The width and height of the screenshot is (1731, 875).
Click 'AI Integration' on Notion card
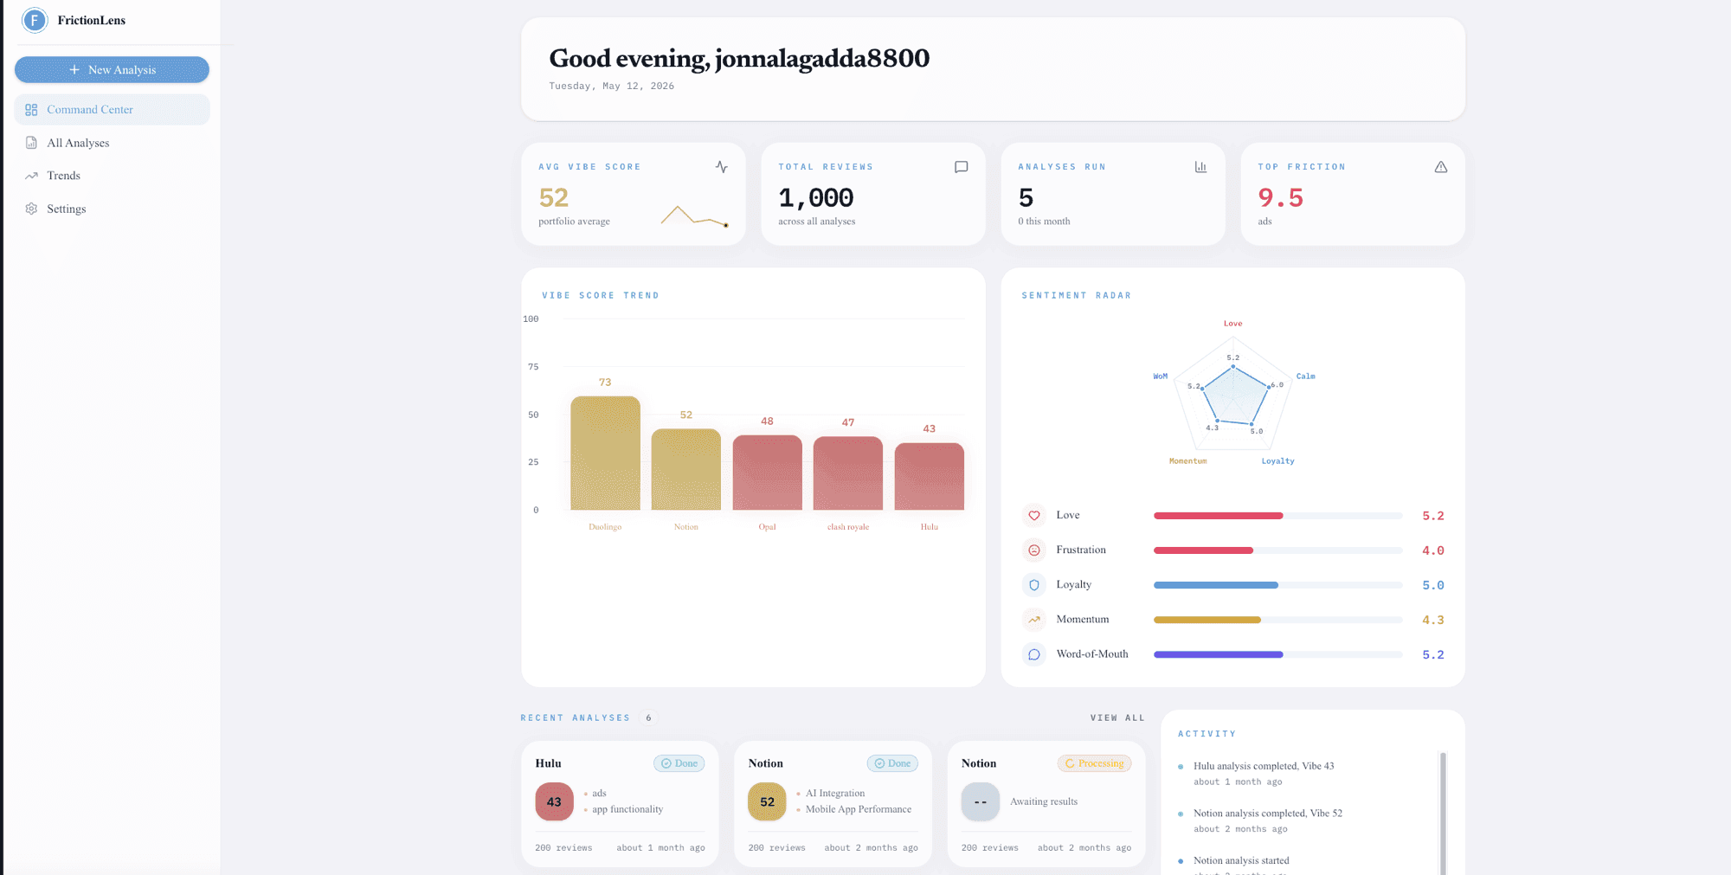[835, 793]
